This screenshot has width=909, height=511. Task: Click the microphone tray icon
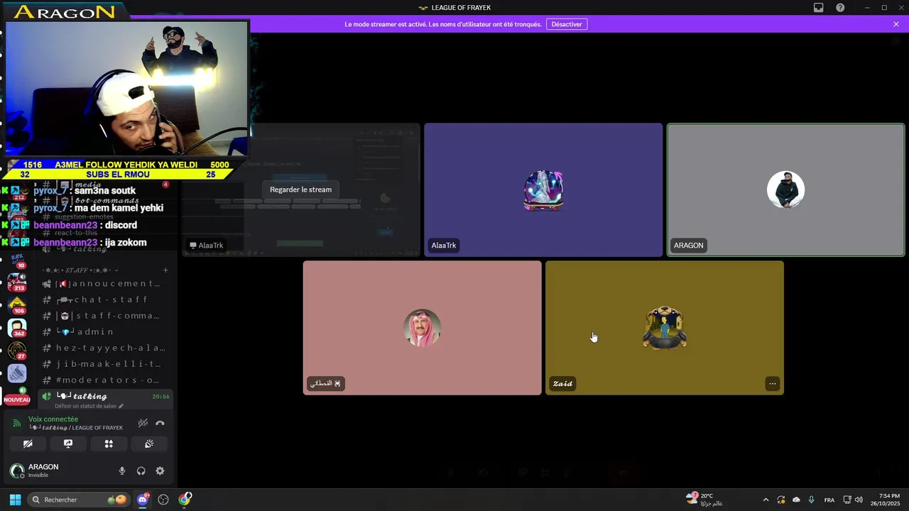811,500
